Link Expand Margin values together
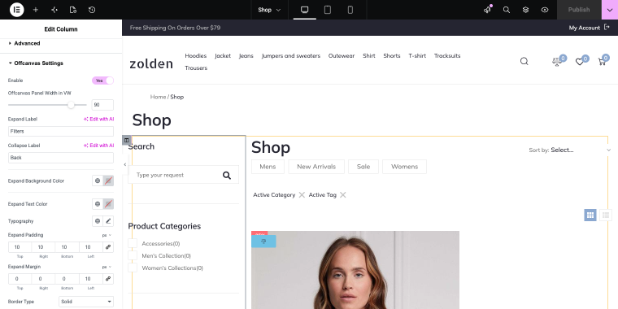This screenshot has height=309, width=618. (108, 279)
